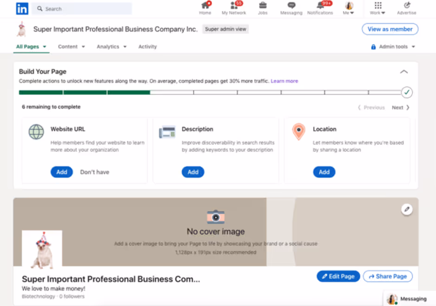Select the All Pages tab
The width and height of the screenshot is (436, 306).
click(31, 46)
